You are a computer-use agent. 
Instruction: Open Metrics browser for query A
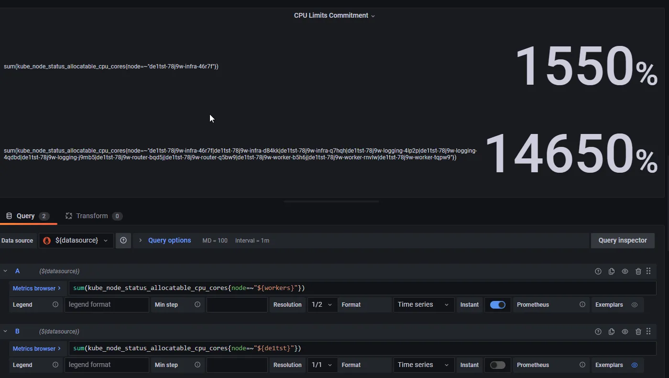coord(37,288)
